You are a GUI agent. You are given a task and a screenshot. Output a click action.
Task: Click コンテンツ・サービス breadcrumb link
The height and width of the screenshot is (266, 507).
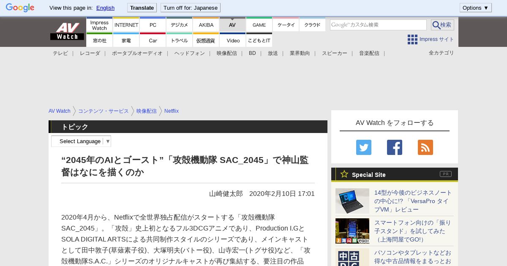click(x=104, y=111)
